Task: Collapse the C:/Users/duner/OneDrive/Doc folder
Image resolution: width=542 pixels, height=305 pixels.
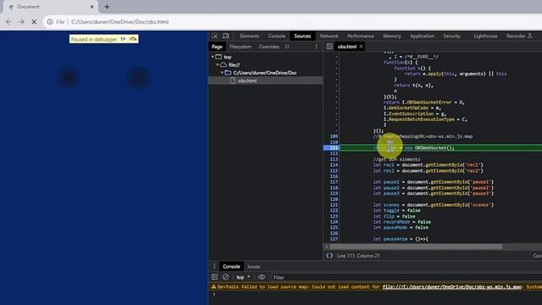Action: pos(222,73)
